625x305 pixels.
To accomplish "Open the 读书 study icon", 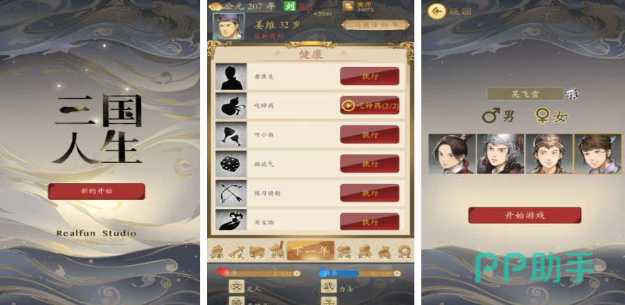I will [256, 251].
